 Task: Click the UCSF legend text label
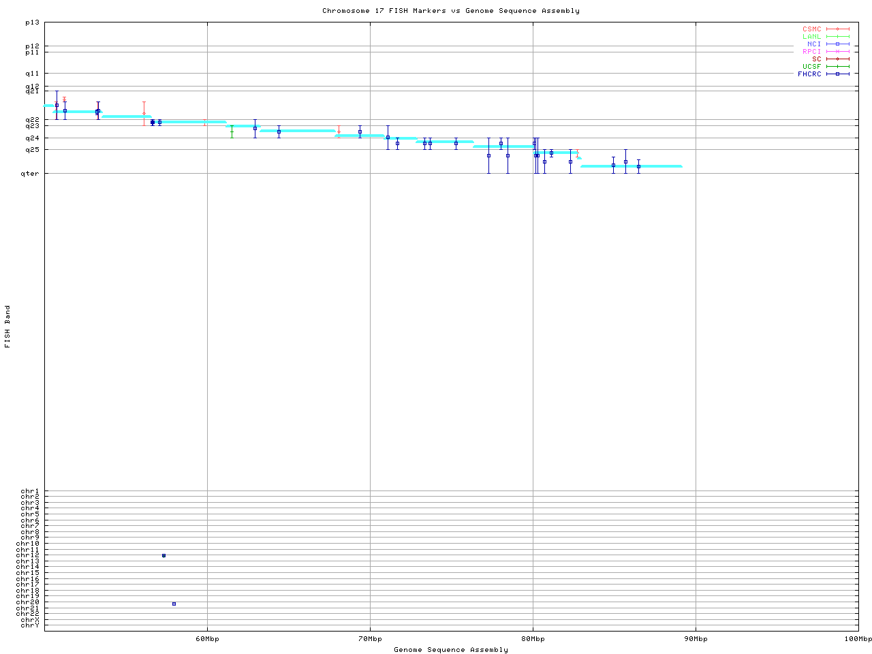811,66
